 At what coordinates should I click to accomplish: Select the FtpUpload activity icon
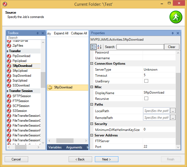(9, 61)
